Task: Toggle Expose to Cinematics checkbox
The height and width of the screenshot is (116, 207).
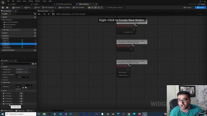Action: (x=16, y=75)
